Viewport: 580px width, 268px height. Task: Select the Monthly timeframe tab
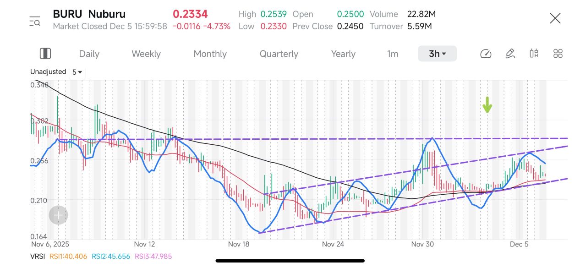pyautogui.click(x=210, y=54)
